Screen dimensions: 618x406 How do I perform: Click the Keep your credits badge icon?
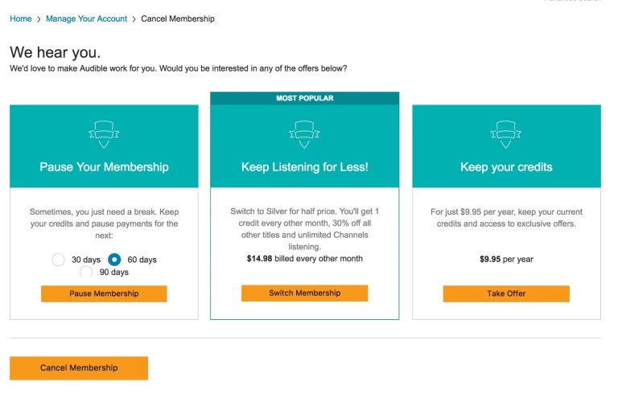pos(506,133)
